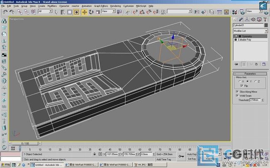Open the Material Editor icon
The width and height of the screenshot is (270, 168).
tap(234, 12)
